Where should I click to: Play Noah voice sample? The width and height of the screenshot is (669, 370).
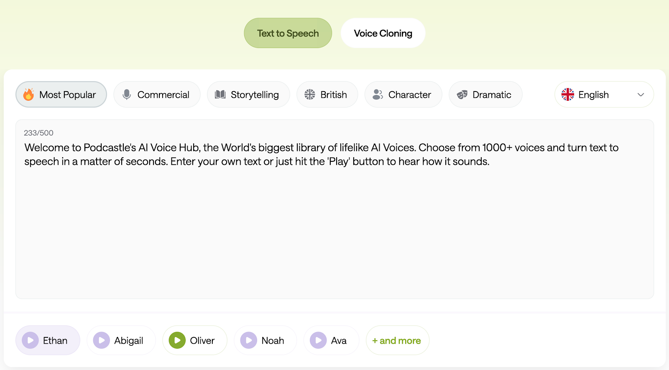[x=249, y=340]
